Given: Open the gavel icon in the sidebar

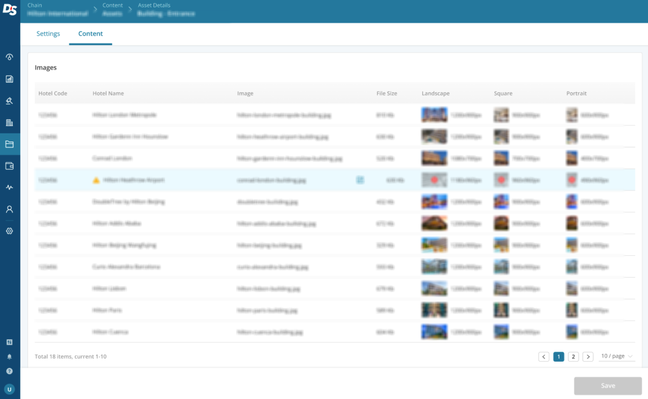Looking at the screenshot, I should 10,101.
